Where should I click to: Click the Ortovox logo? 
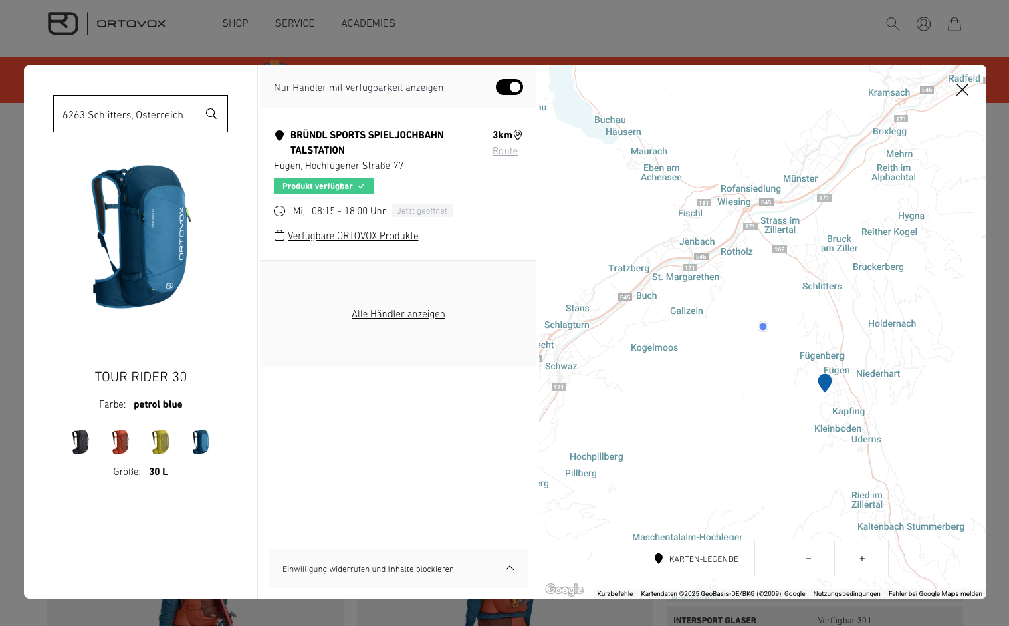click(107, 23)
